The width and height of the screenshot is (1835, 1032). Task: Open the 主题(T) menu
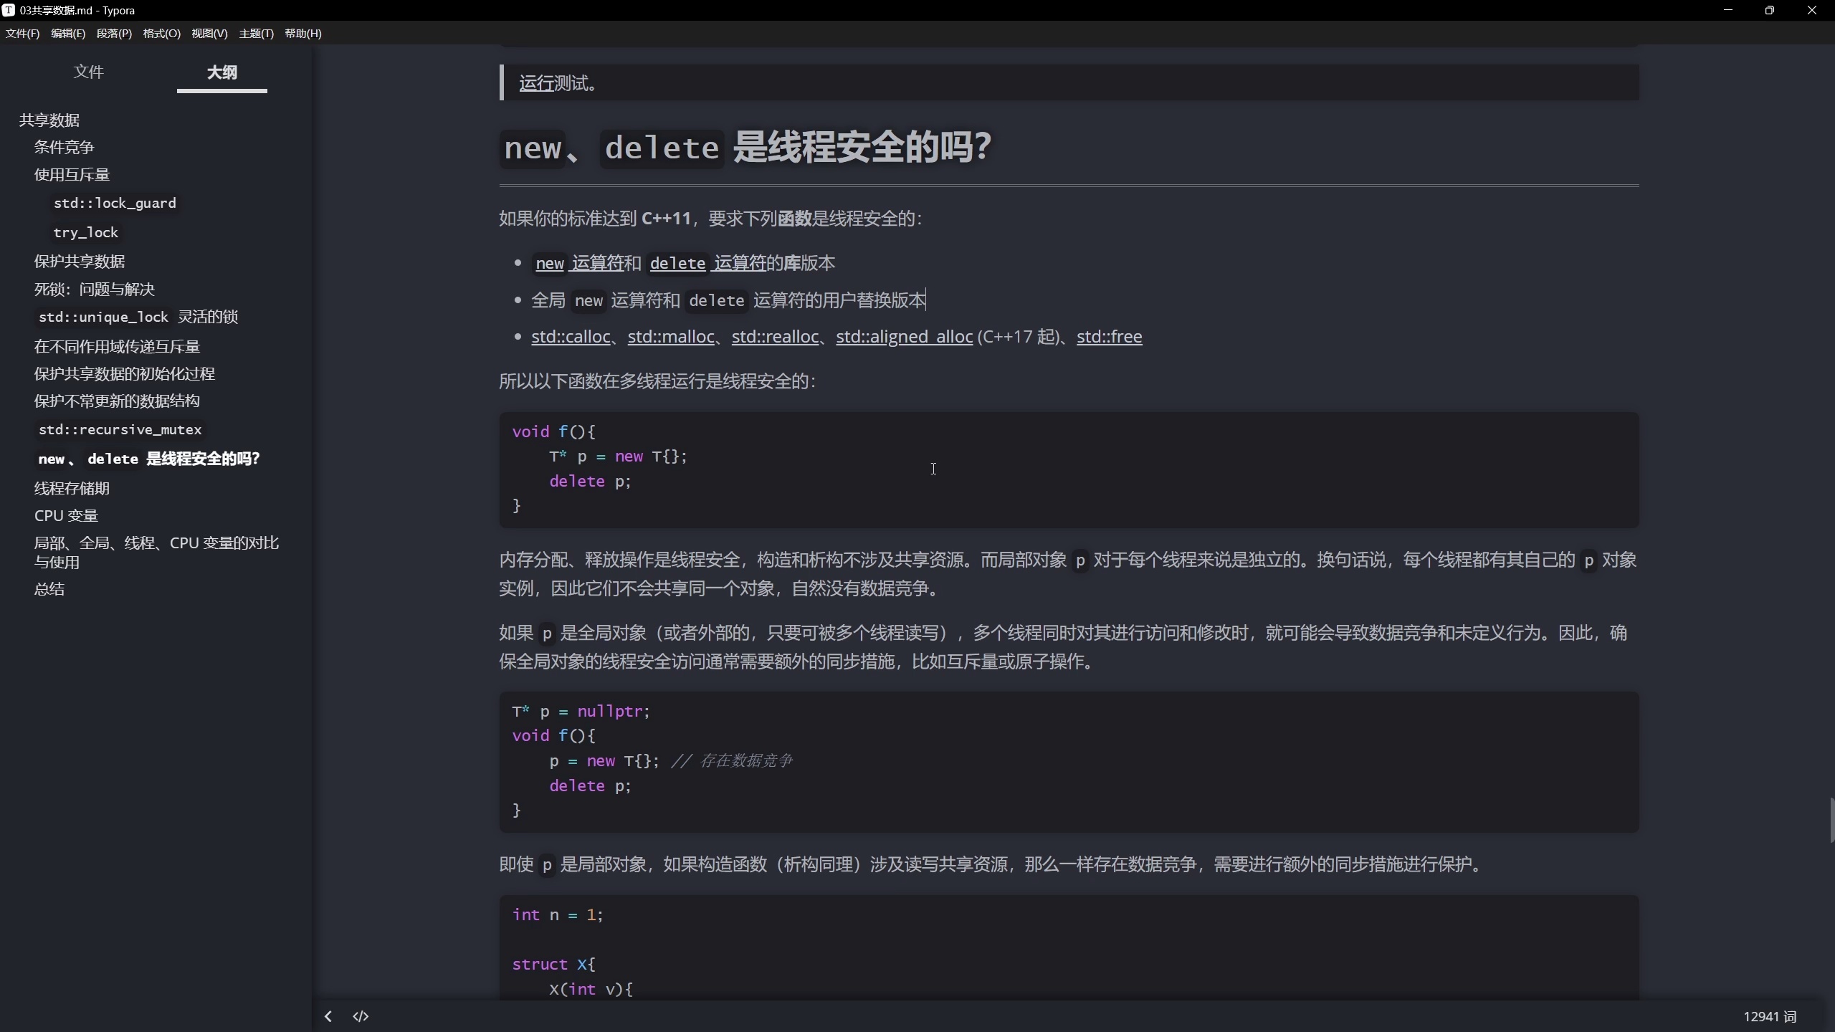(x=257, y=33)
